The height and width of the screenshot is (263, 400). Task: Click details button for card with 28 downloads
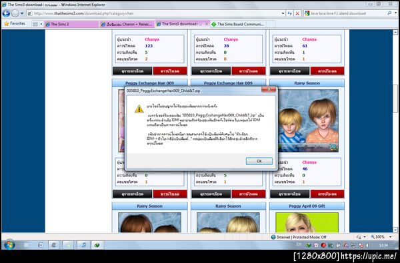pyautogui.click(x=211, y=71)
